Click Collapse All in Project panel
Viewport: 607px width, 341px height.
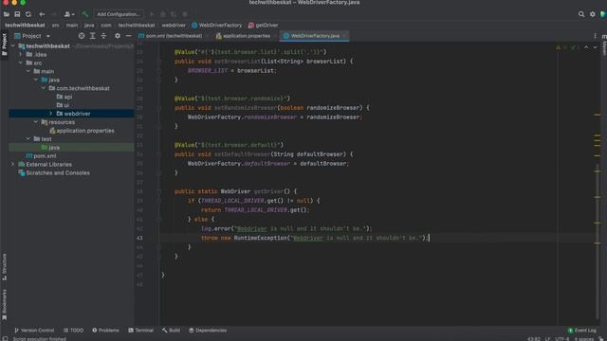(x=103, y=36)
